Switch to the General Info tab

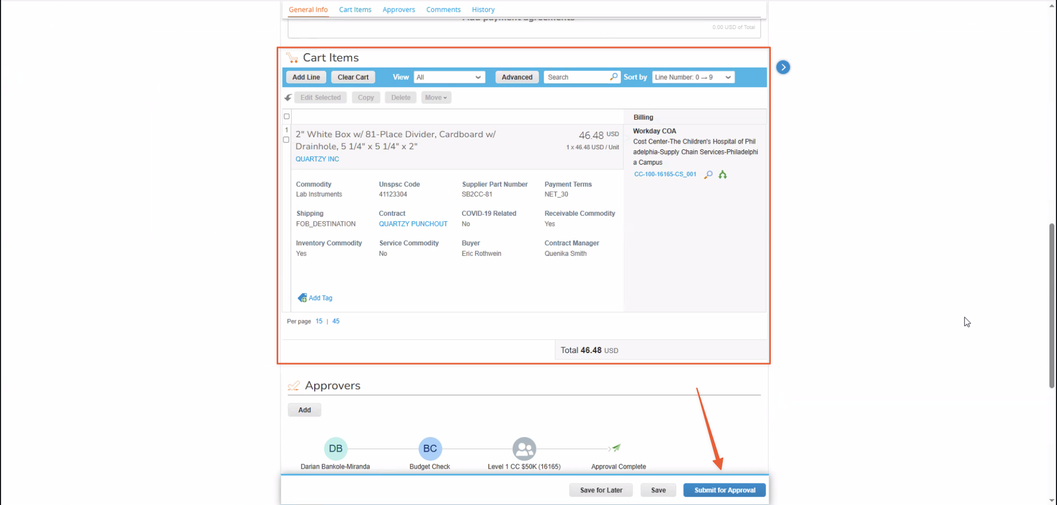point(308,9)
